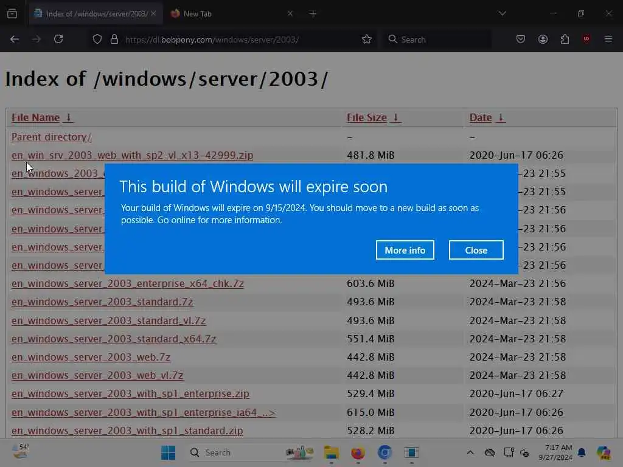Download en_windows_server_2003_with_sp1_enterprise.zip
Screen dimensions: 623x467
130,393
